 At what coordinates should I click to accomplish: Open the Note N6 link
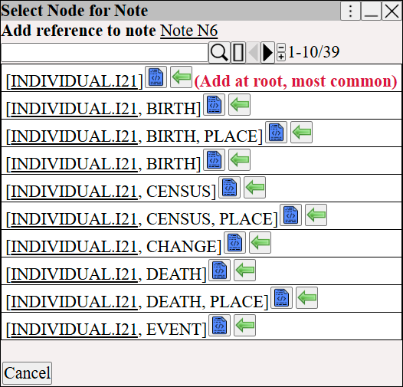click(189, 31)
